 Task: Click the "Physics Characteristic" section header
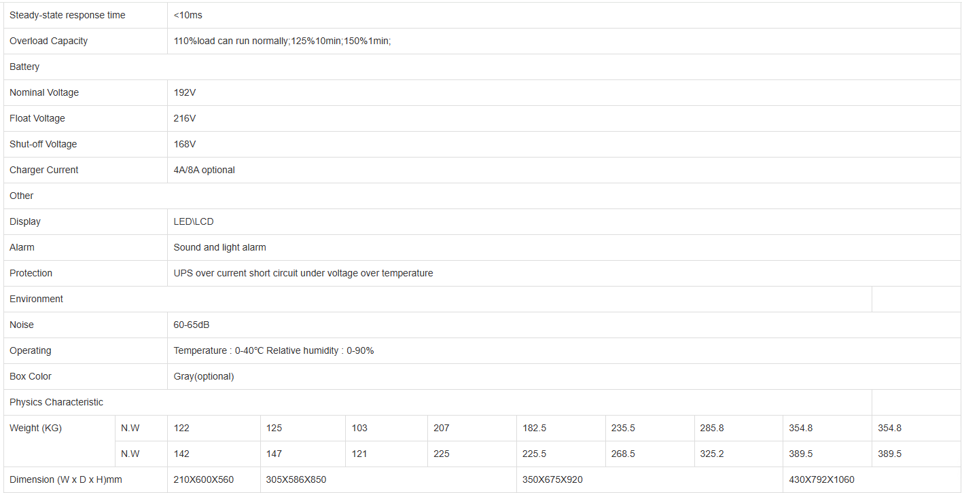[56, 402]
